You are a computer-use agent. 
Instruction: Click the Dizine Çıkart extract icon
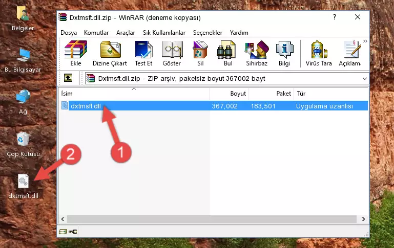click(110, 50)
